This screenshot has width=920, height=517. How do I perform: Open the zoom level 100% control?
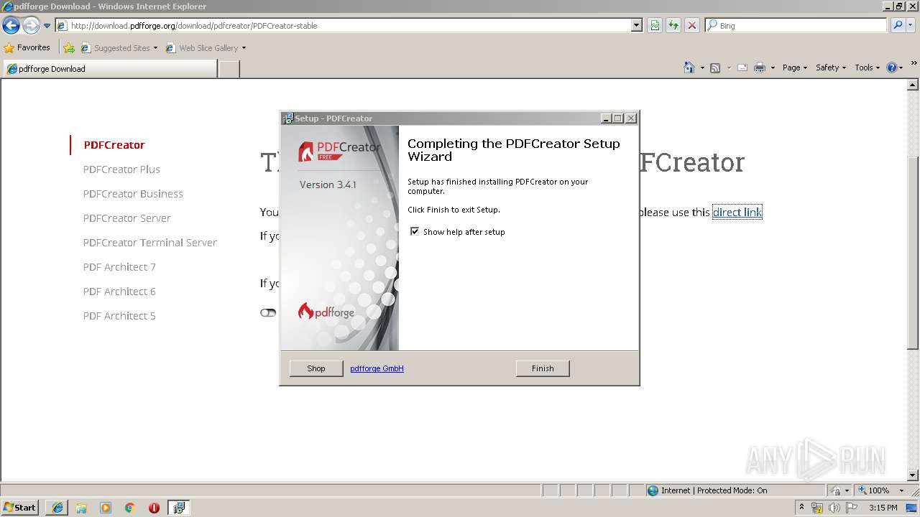(882, 490)
